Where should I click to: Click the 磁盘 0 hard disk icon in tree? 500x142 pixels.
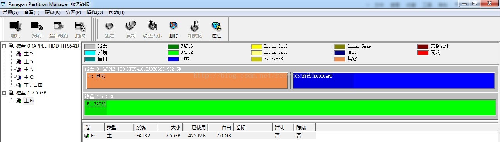(11, 46)
